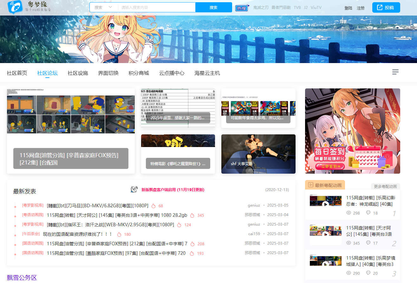Screen dimensions: 417x283
Task: Open the 可能新年食得太多鸡 thumbnail card
Action: 258,108
